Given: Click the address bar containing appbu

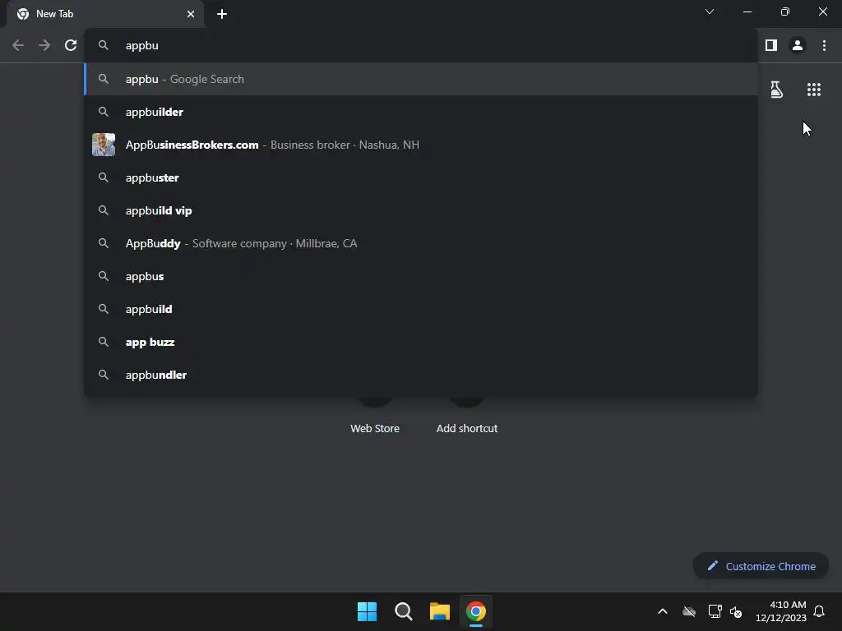Looking at the screenshot, I should point(421,46).
